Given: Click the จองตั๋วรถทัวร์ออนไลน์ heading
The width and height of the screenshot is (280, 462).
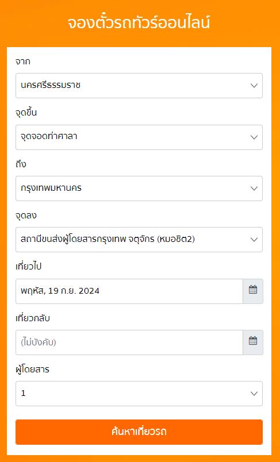Looking at the screenshot, I should (x=139, y=24).
